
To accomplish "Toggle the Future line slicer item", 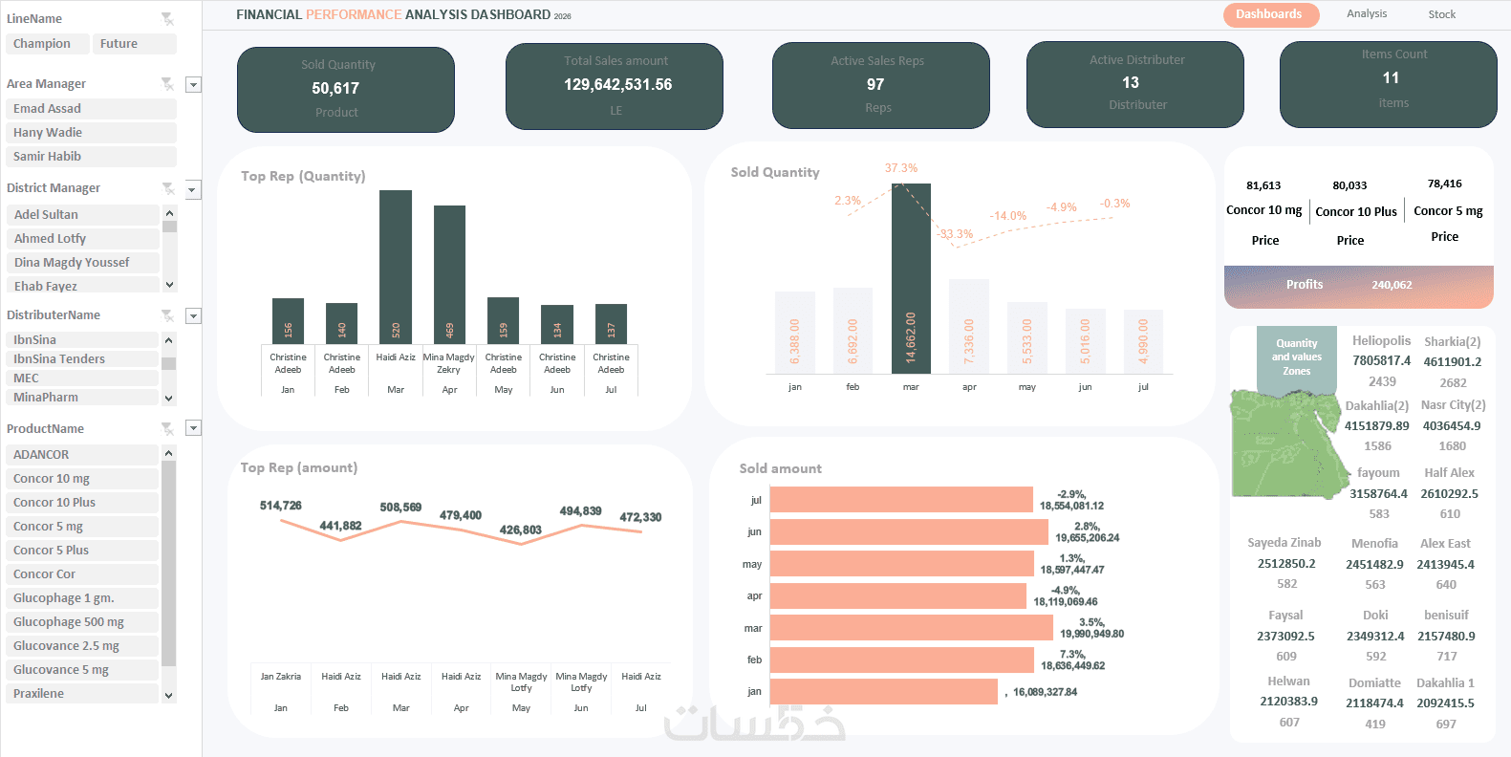I will coord(135,44).
